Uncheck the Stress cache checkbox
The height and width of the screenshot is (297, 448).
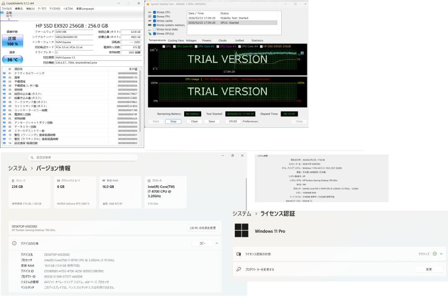point(155,21)
